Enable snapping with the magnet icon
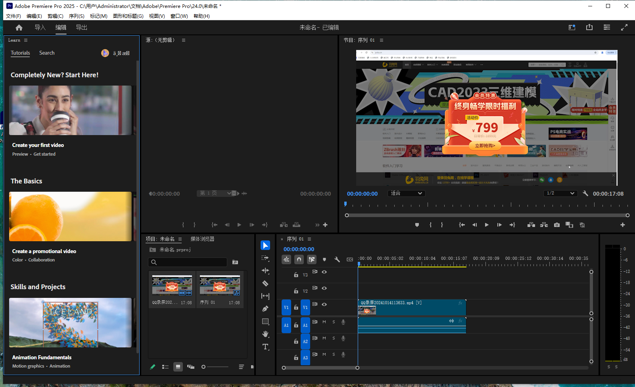 [299, 259]
